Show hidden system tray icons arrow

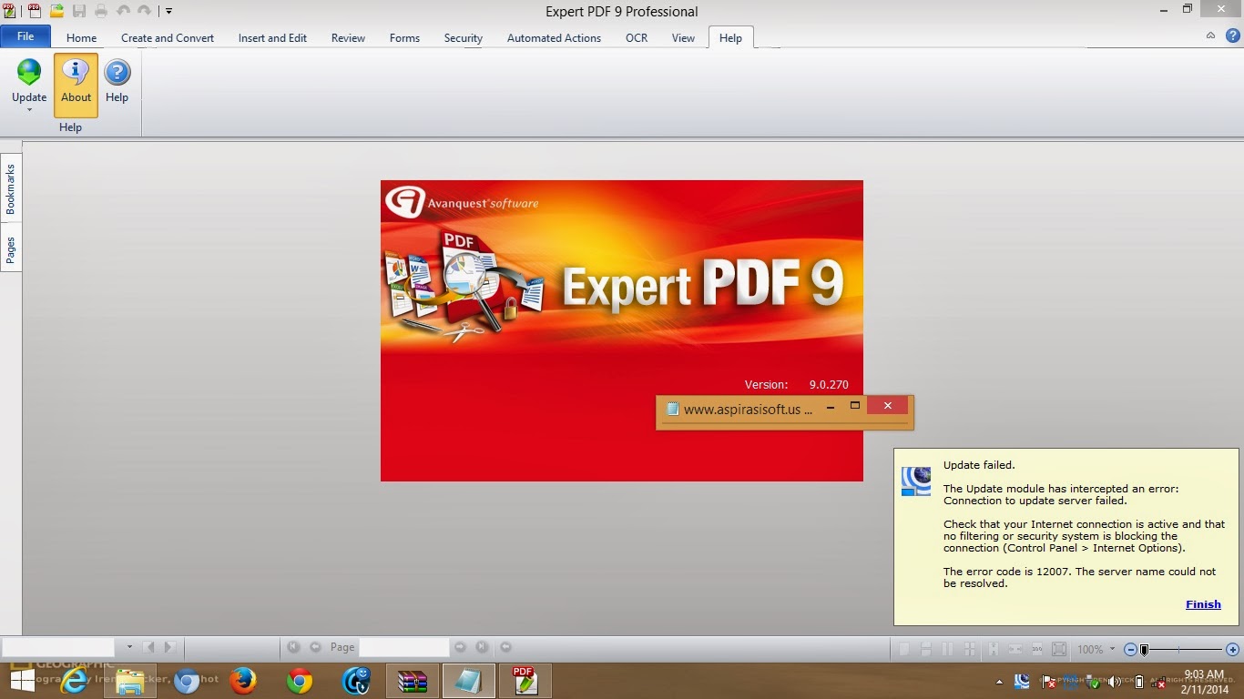[1000, 681]
